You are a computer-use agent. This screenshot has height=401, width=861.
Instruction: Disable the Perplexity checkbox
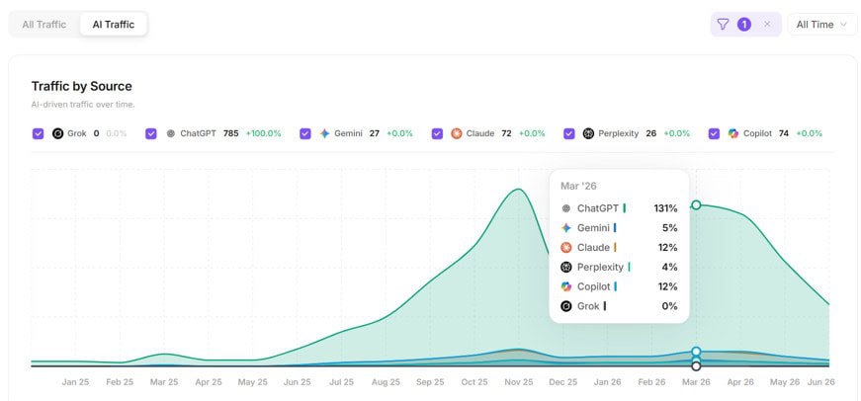point(569,133)
